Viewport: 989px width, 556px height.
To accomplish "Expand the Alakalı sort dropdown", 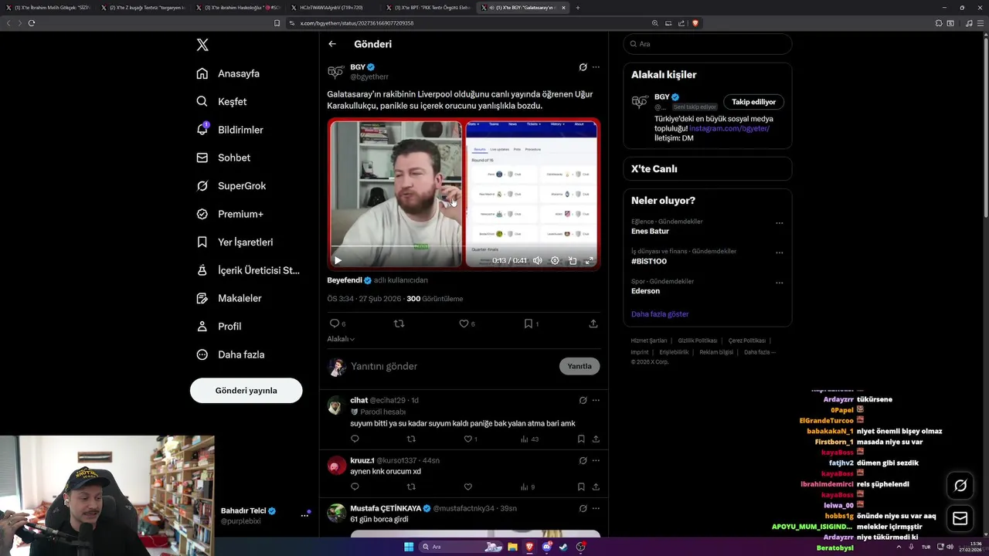I will (341, 339).
